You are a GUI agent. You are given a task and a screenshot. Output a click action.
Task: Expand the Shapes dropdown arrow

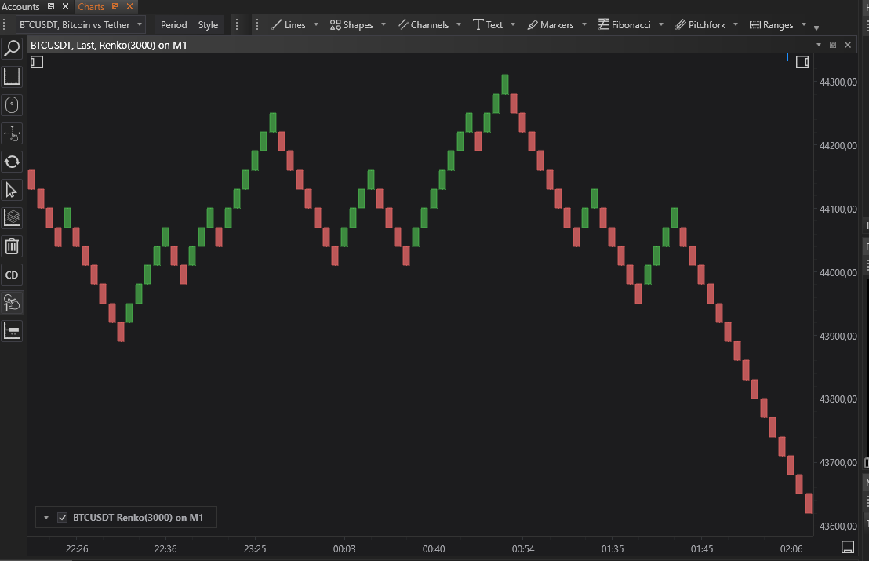pos(384,24)
